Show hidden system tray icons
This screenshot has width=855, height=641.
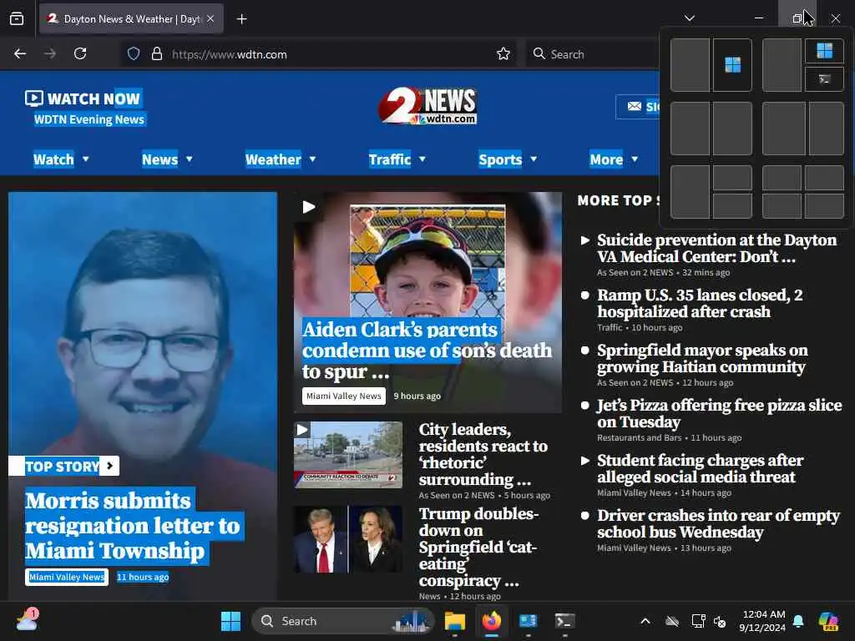[645, 621]
